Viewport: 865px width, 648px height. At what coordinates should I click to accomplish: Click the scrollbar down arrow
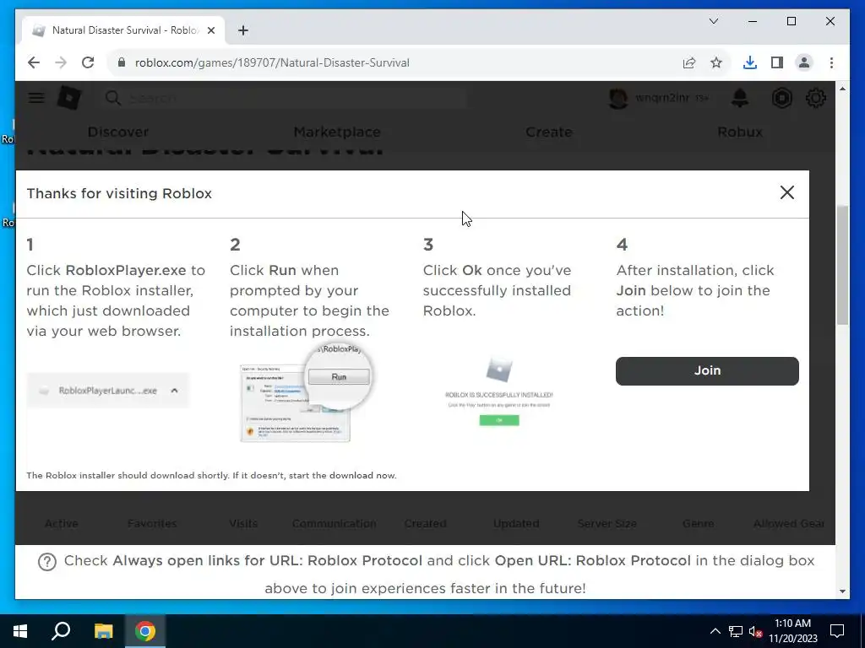coord(842,591)
